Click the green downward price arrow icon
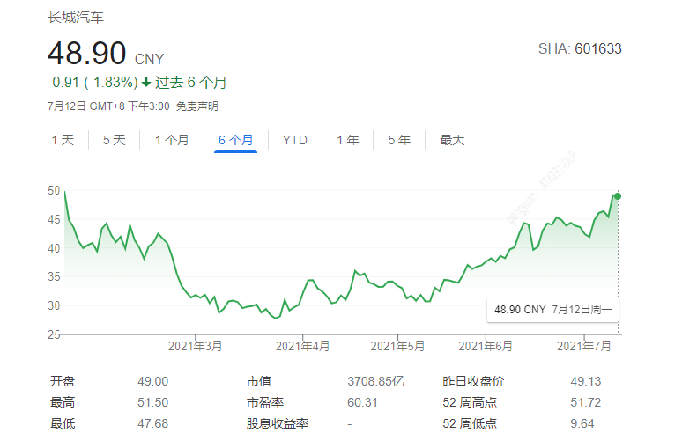Viewport: 682px width, 448px height. [146, 83]
